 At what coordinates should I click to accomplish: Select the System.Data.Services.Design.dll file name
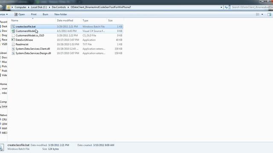pyautogui.click(x=33, y=53)
